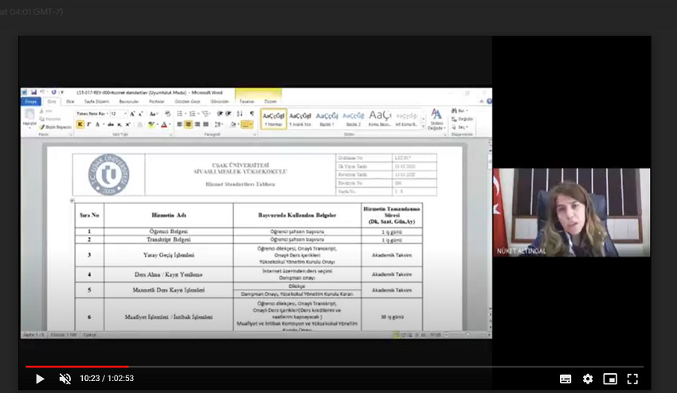Open the Dosya tab in Word
Screen dimensions: 677x393
[x=30, y=102]
